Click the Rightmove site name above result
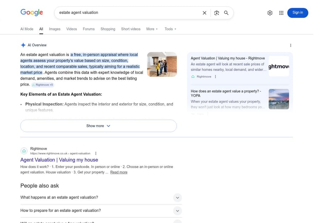The image size is (317, 223). [39, 149]
